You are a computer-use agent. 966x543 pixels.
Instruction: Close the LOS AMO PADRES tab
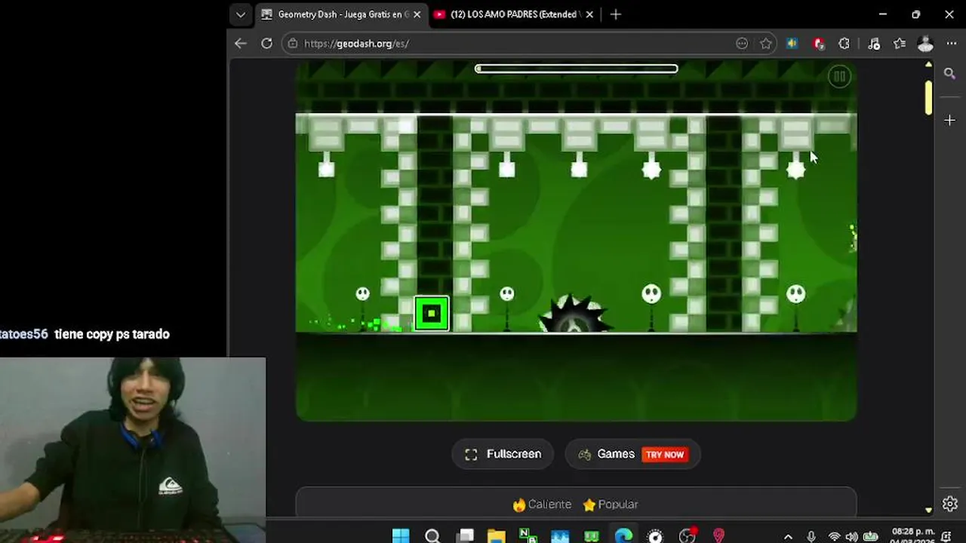(590, 14)
